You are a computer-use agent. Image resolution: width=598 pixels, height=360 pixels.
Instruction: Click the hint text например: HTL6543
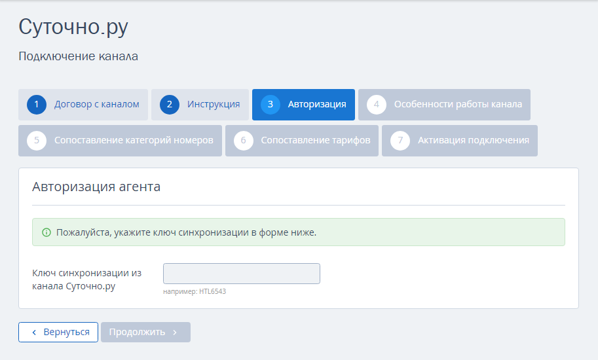click(195, 291)
